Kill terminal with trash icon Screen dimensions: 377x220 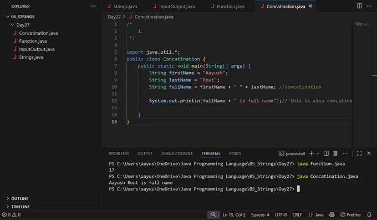coord(335,154)
